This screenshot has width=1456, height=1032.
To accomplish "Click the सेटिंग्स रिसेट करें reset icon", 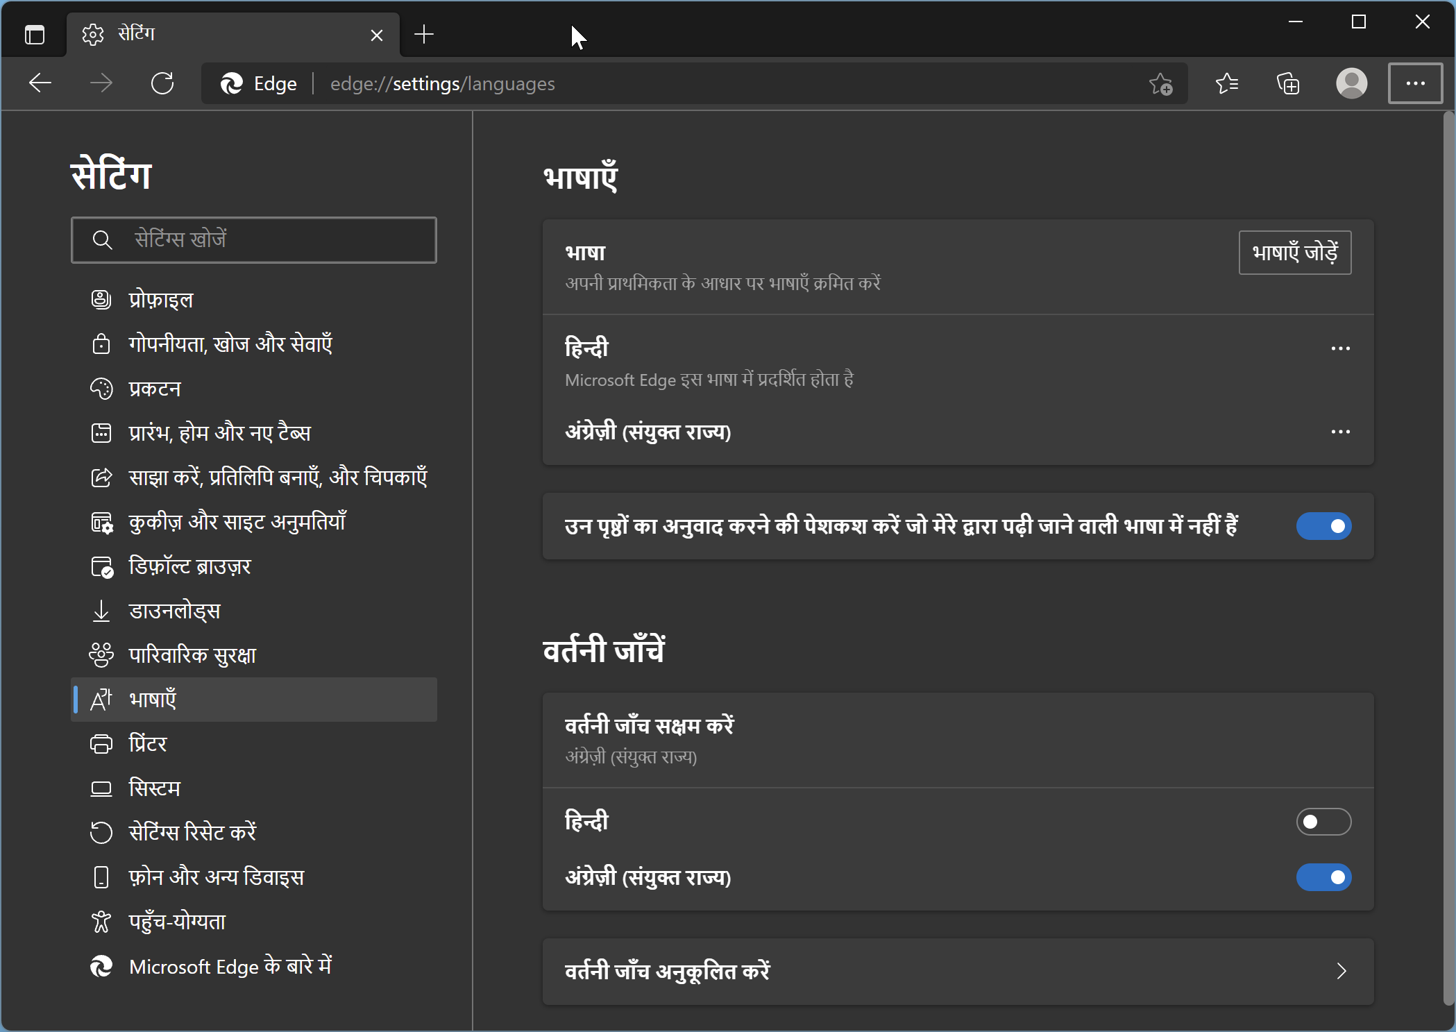I will click(x=101, y=833).
